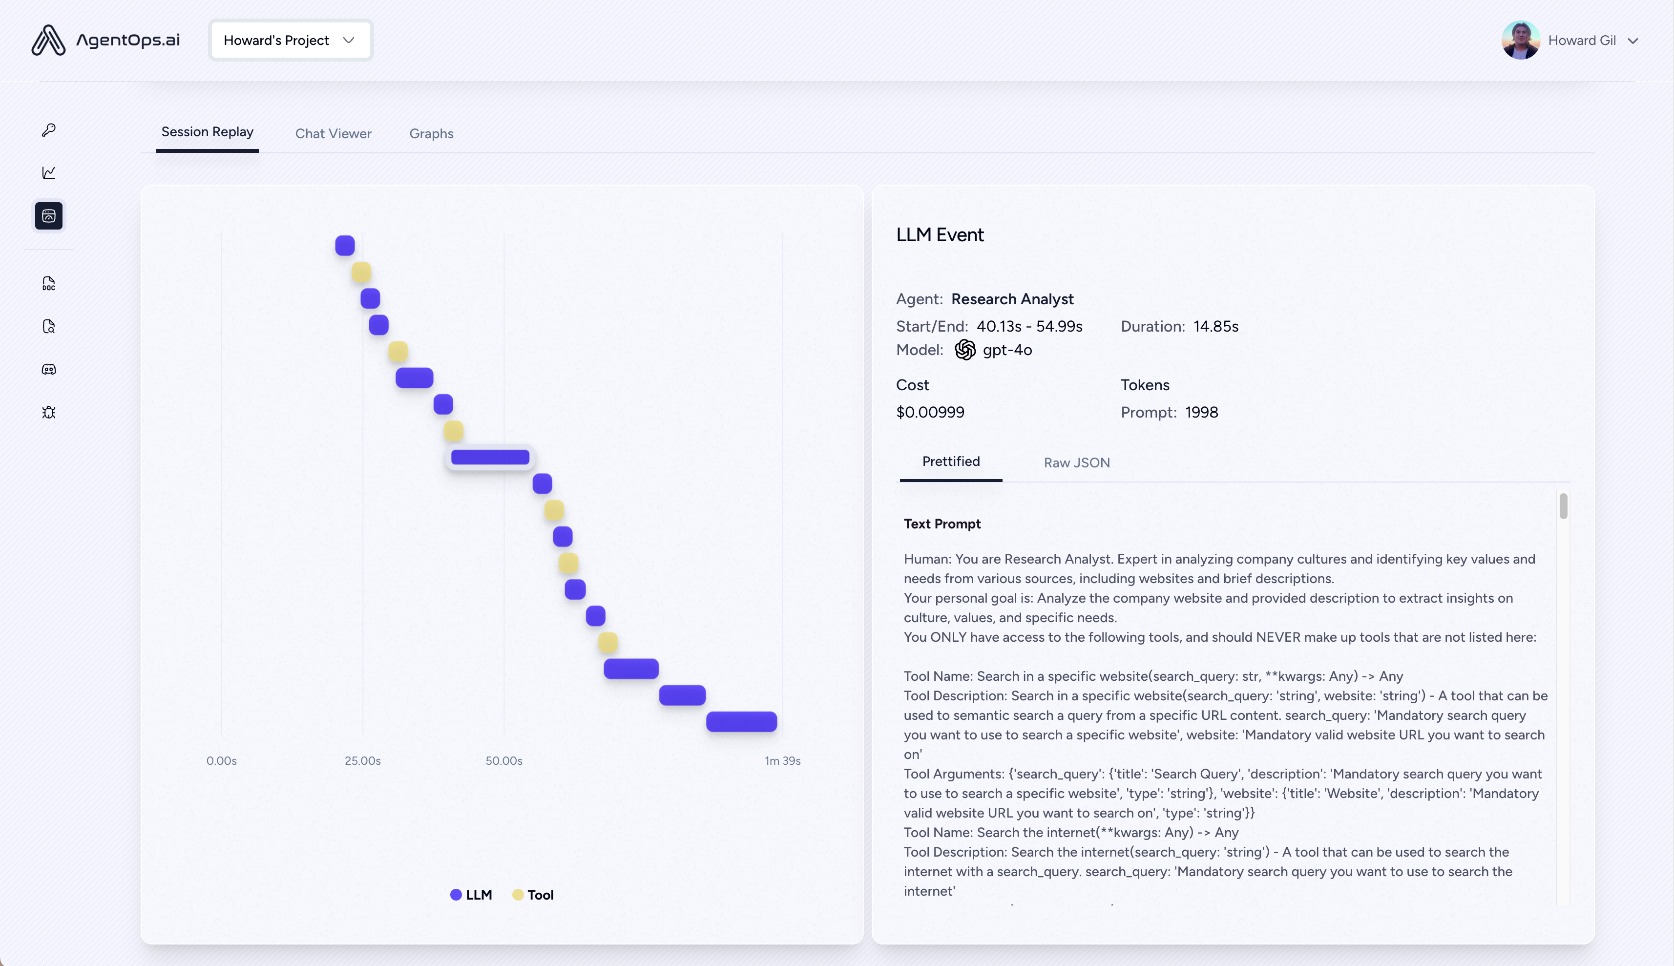
Task: Click the Session Replay icon in the sidebar
Action: (x=49, y=215)
